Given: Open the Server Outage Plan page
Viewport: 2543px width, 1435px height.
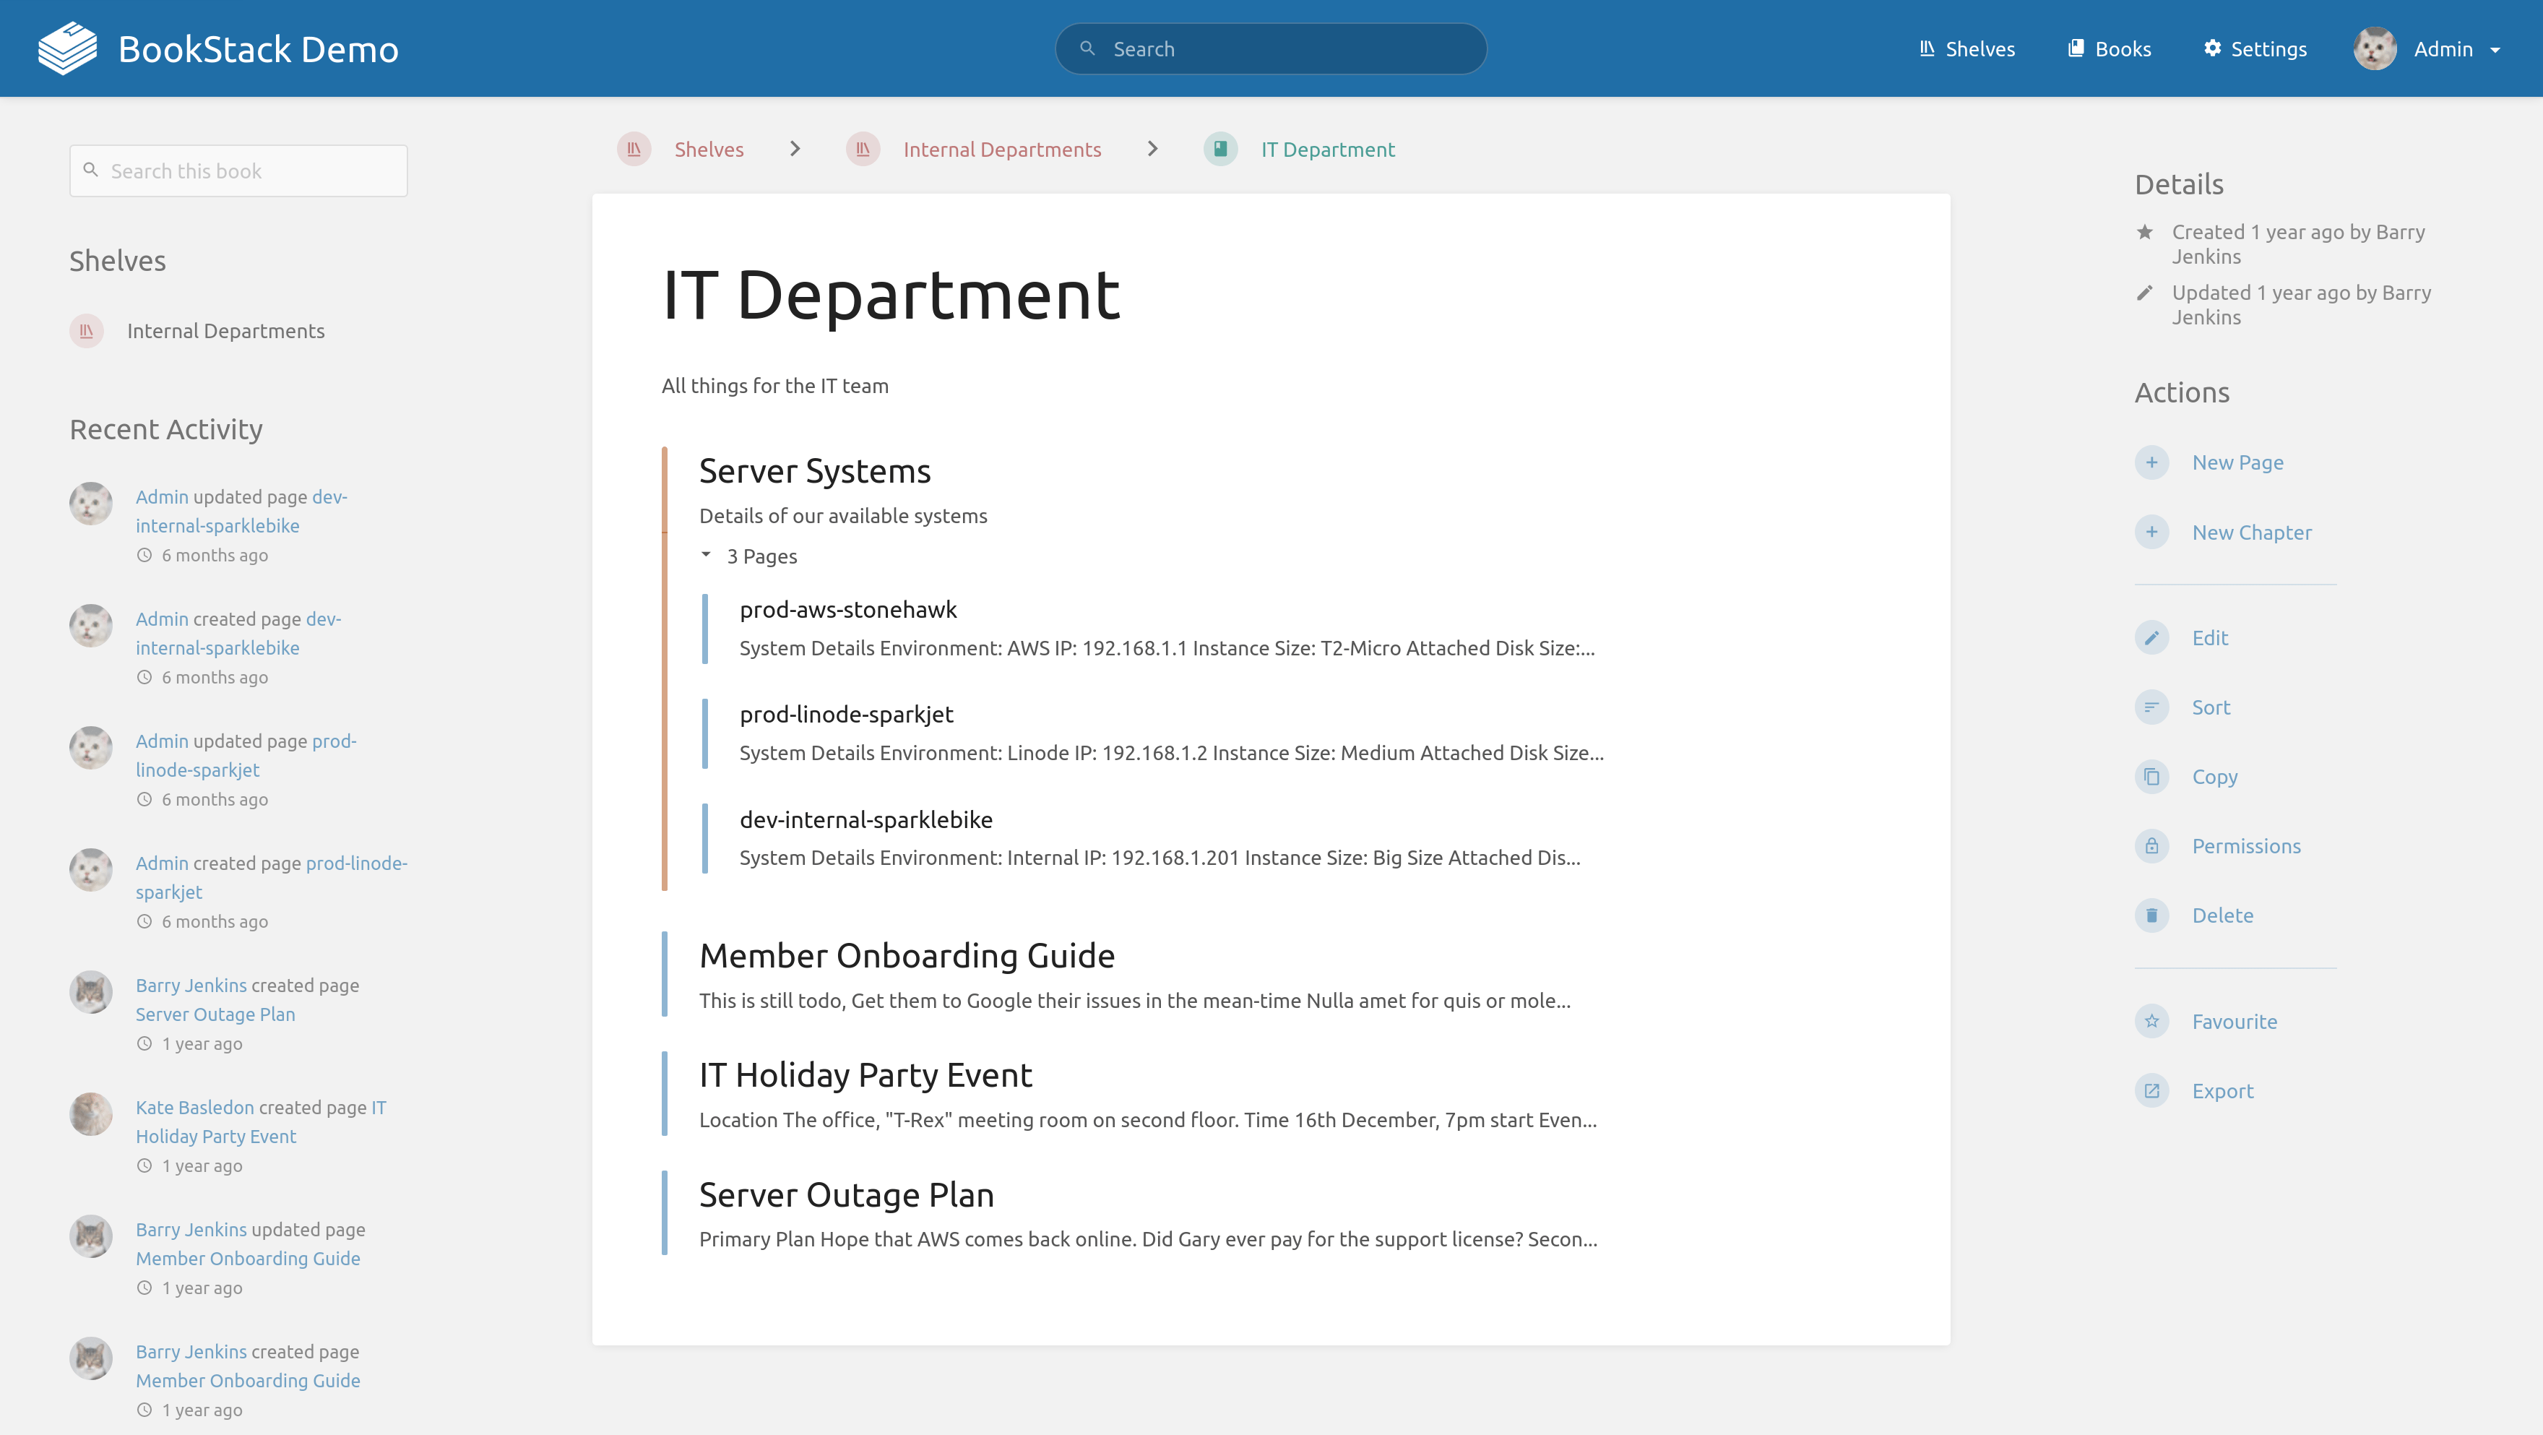Looking at the screenshot, I should pyautogui.click(x=846, y=1195).
